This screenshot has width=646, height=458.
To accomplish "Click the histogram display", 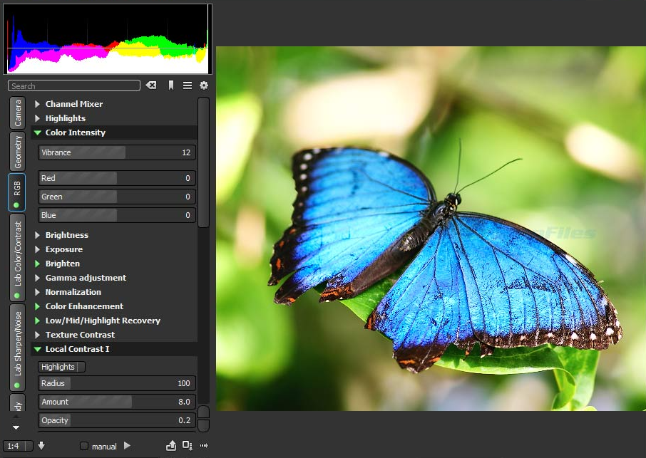I will click(108, 39).
